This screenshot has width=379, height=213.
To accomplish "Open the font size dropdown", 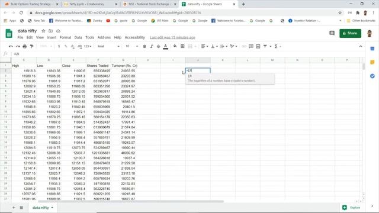I will 131,46.
